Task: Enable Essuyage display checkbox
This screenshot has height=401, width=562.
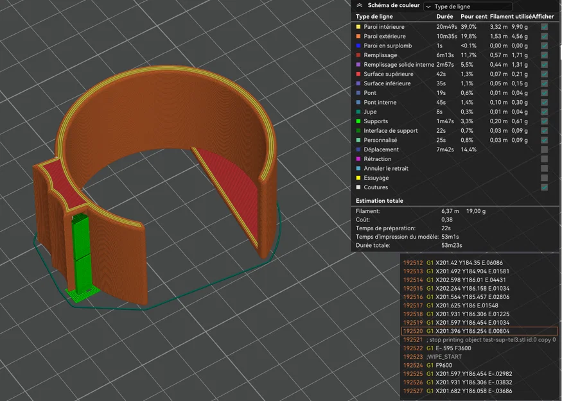Action: pos(544,178)
